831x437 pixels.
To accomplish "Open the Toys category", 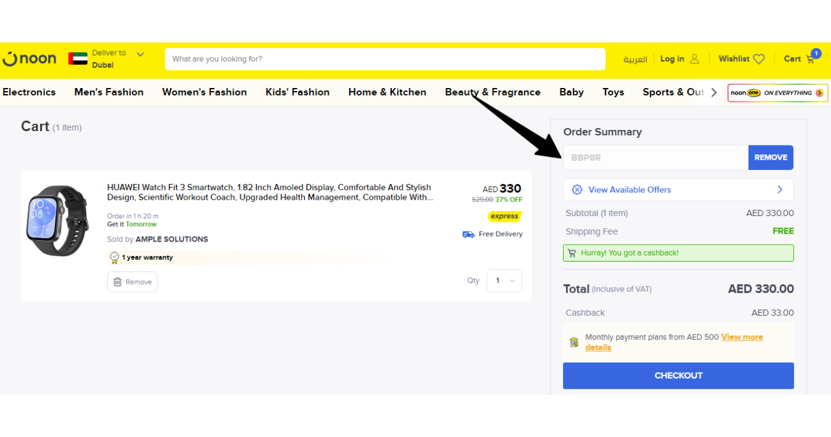I will pos(613,92).
